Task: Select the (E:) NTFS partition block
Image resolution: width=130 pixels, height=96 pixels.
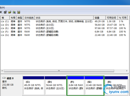Action: point(116,86)
